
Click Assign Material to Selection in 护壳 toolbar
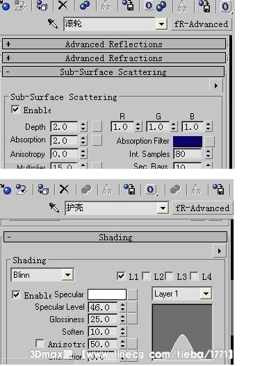(x=43, y=189)
